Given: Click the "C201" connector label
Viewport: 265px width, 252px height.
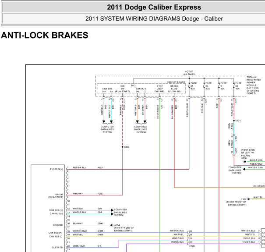Looking at the screenshot, I should point(236,151).
